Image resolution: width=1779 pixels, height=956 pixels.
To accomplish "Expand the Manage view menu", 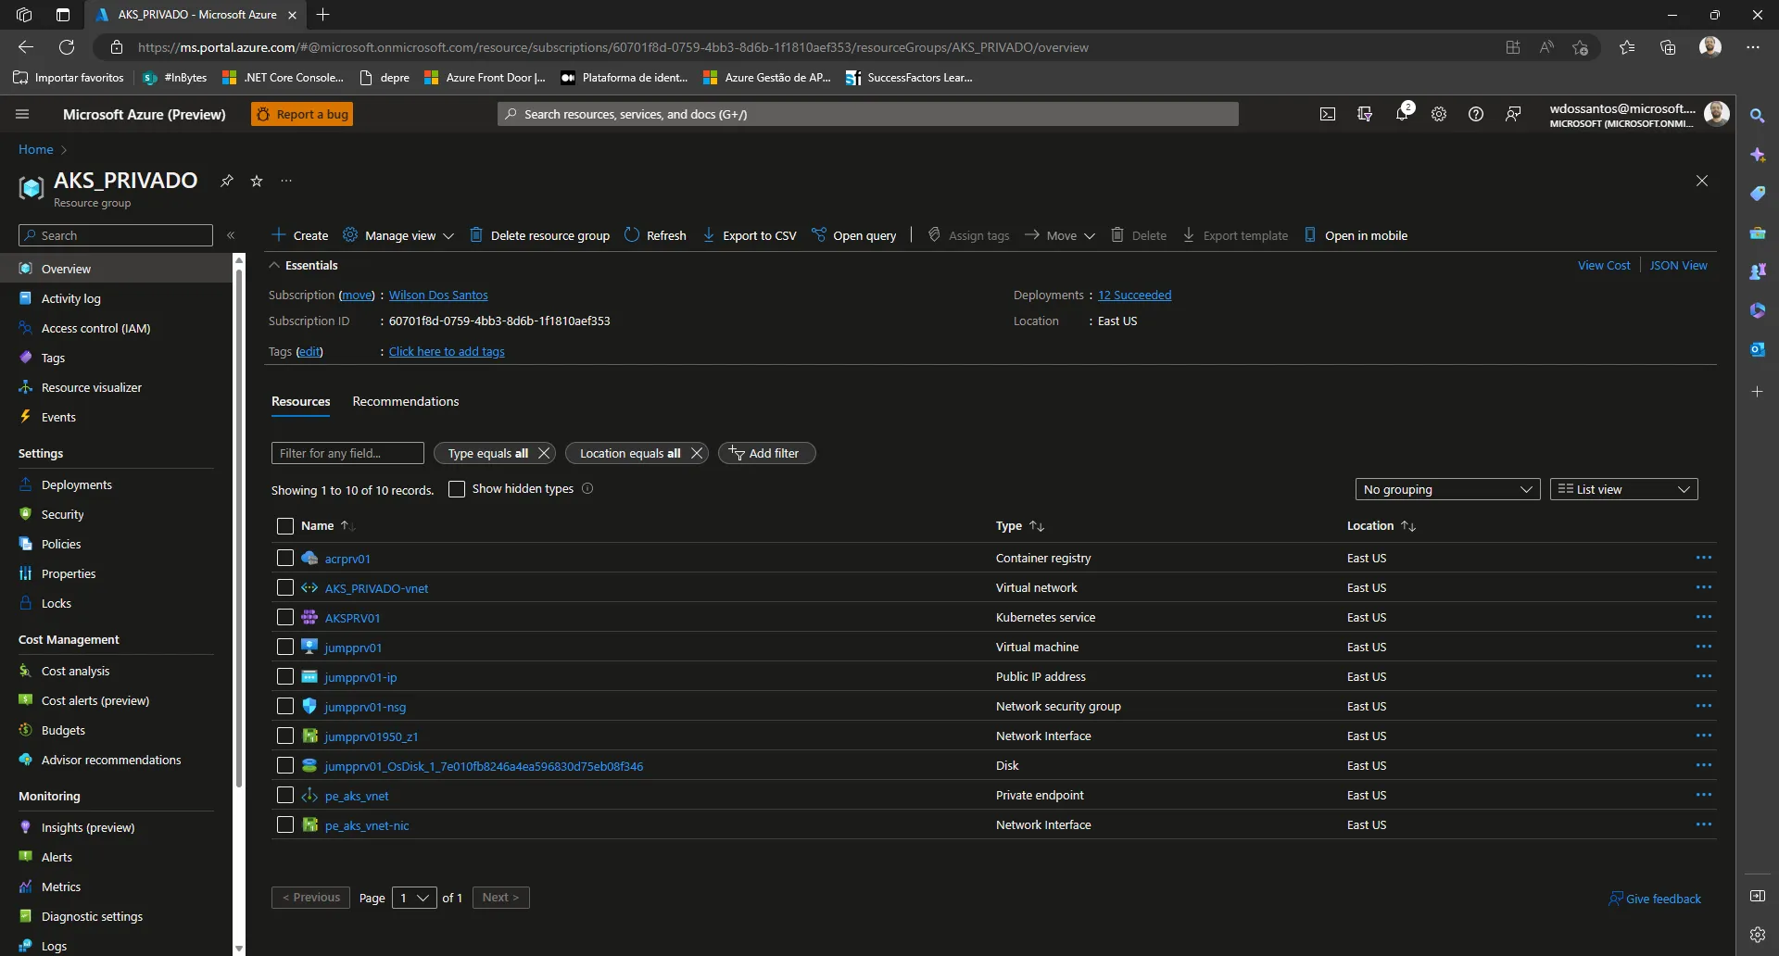I will click(398, 235).
